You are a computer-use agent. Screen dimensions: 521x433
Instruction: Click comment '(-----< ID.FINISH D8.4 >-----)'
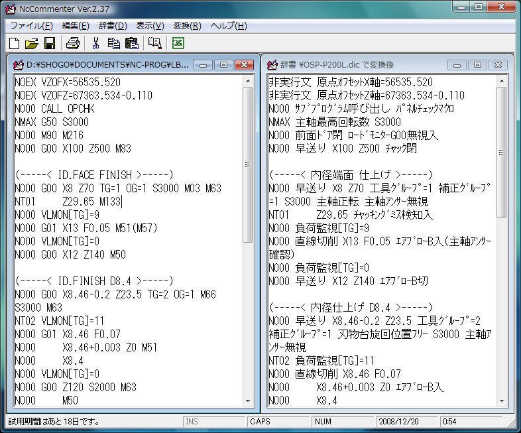tap(94, 281)
